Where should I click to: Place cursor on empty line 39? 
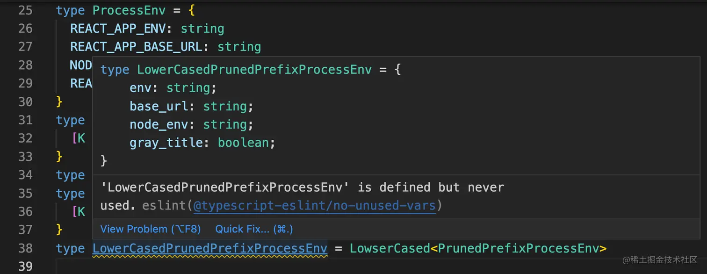click(x=281, y=266)
